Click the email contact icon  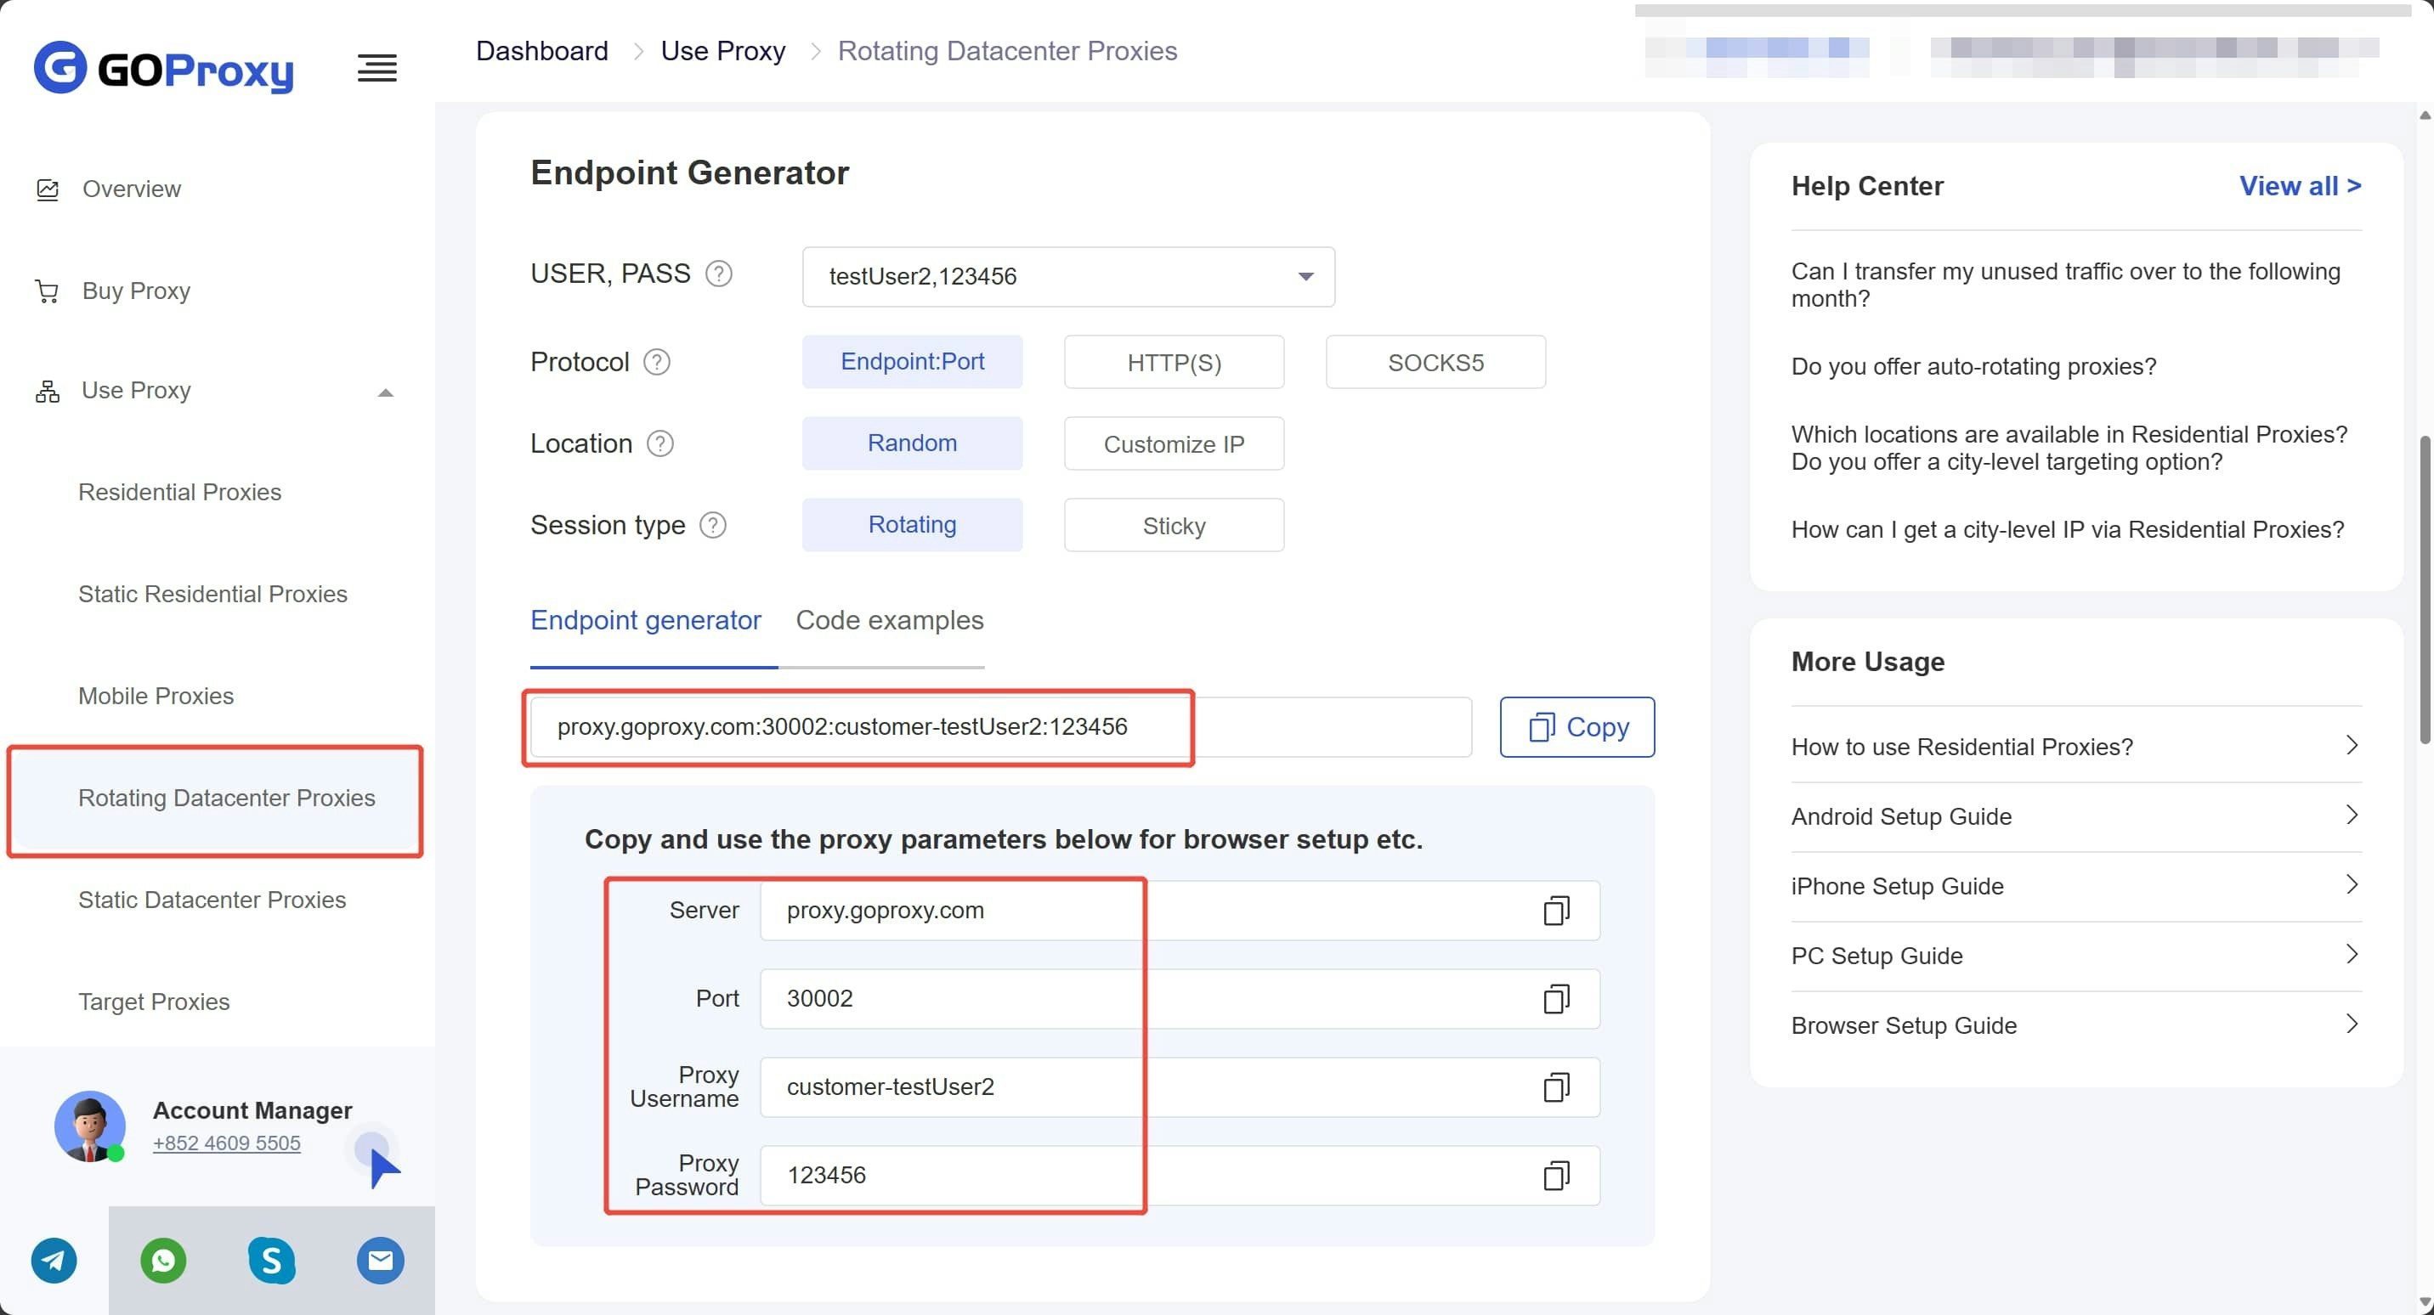(381, 1261)
